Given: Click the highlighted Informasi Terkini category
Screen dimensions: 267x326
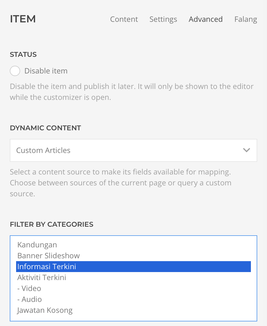Looking at the screenshot, I should pyautogui.click(x=47, y=267).
